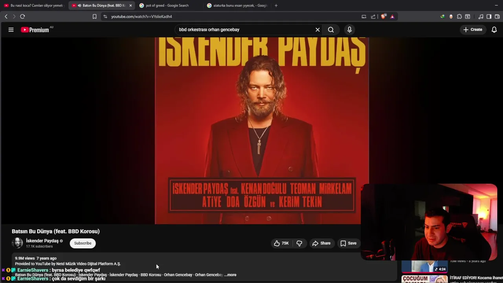Open picture-in-picture icon in address bar
Image resolution: width=503 pixels, height=283 pixels.
(364, 17)
